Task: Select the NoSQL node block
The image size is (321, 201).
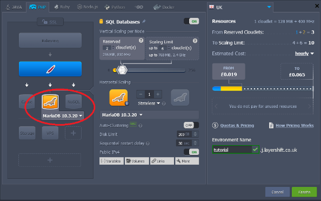Action: click(73, 102)
